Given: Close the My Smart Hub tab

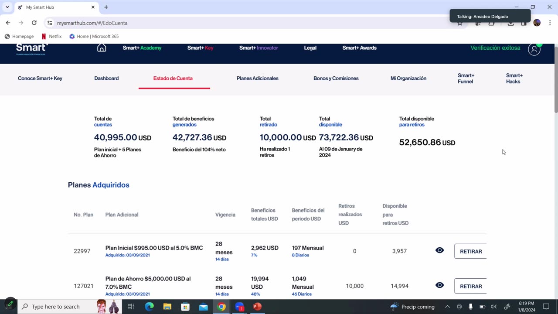Looking at the screenshot, I should (x=93, y=7).
